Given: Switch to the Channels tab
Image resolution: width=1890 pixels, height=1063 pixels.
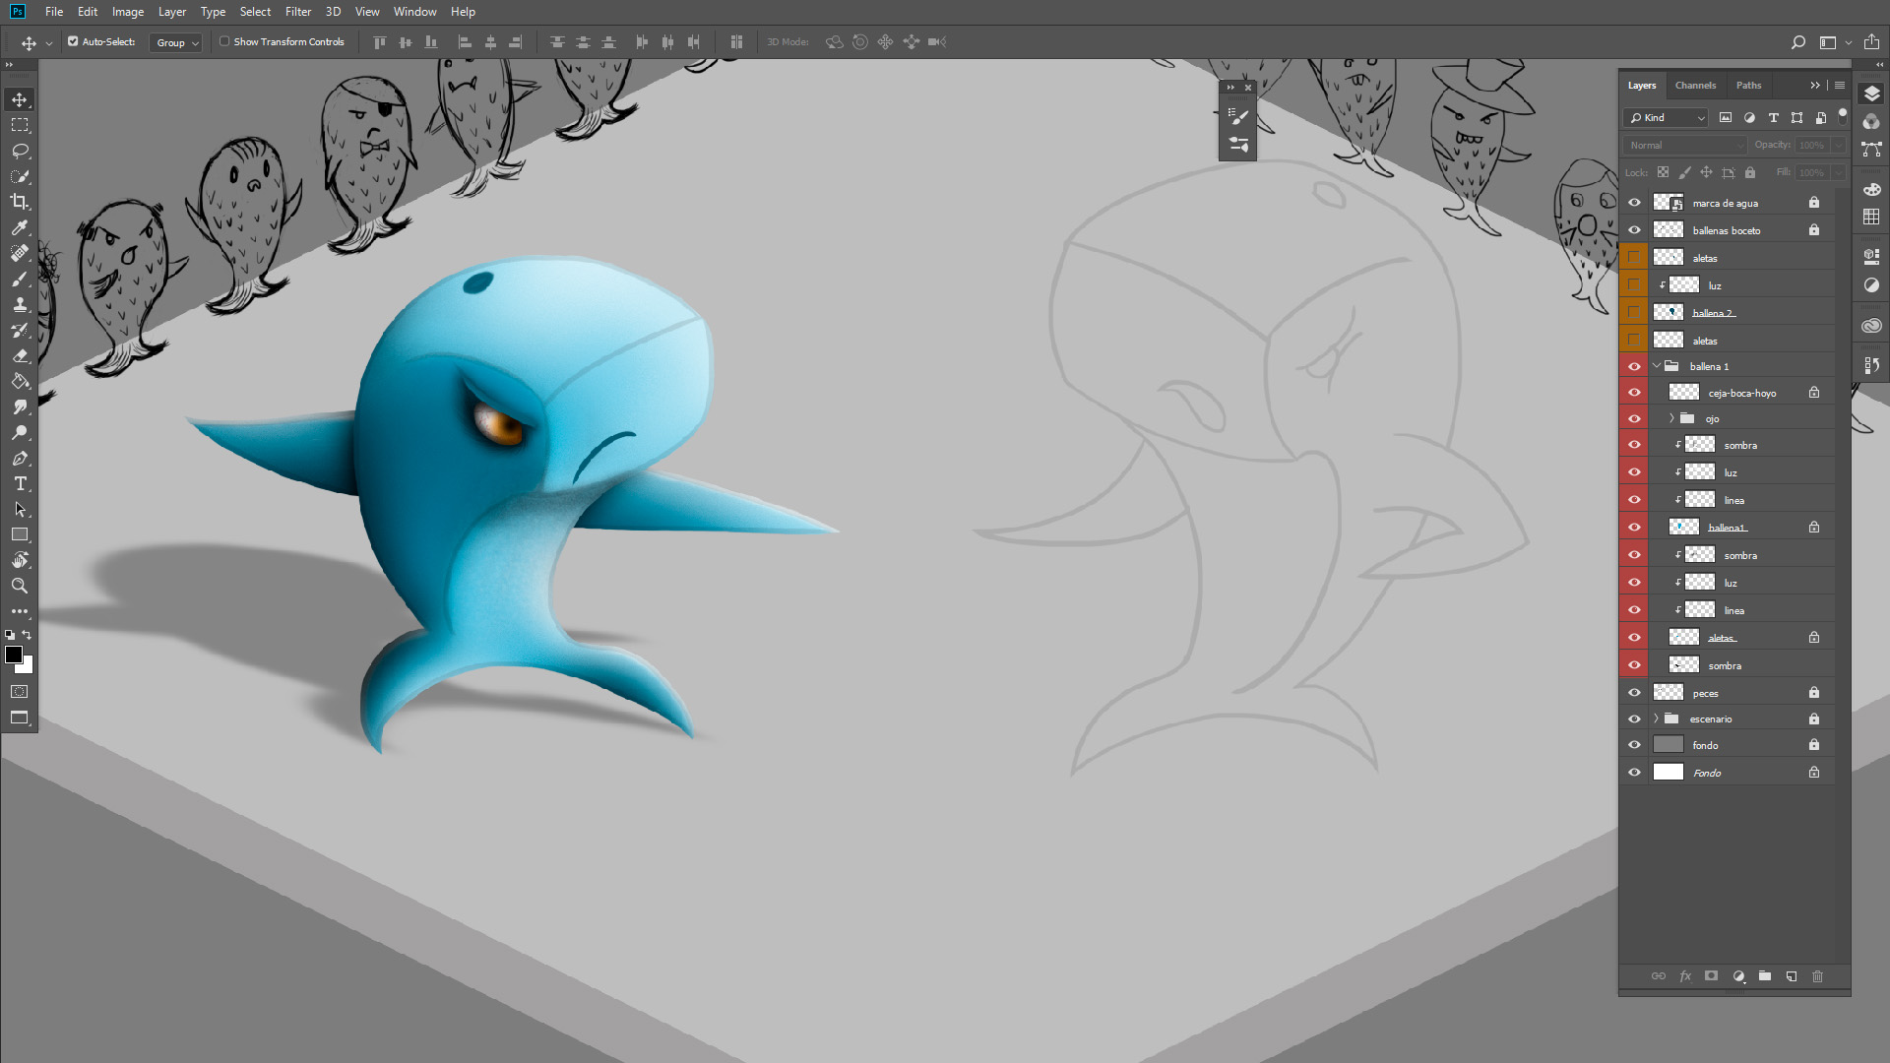Looking at the screenshot, I should (1695, 85).
